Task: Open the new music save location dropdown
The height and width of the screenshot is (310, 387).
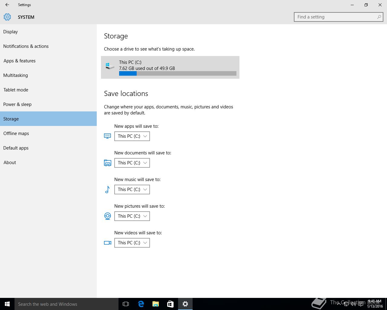Action: coord(132,190)
